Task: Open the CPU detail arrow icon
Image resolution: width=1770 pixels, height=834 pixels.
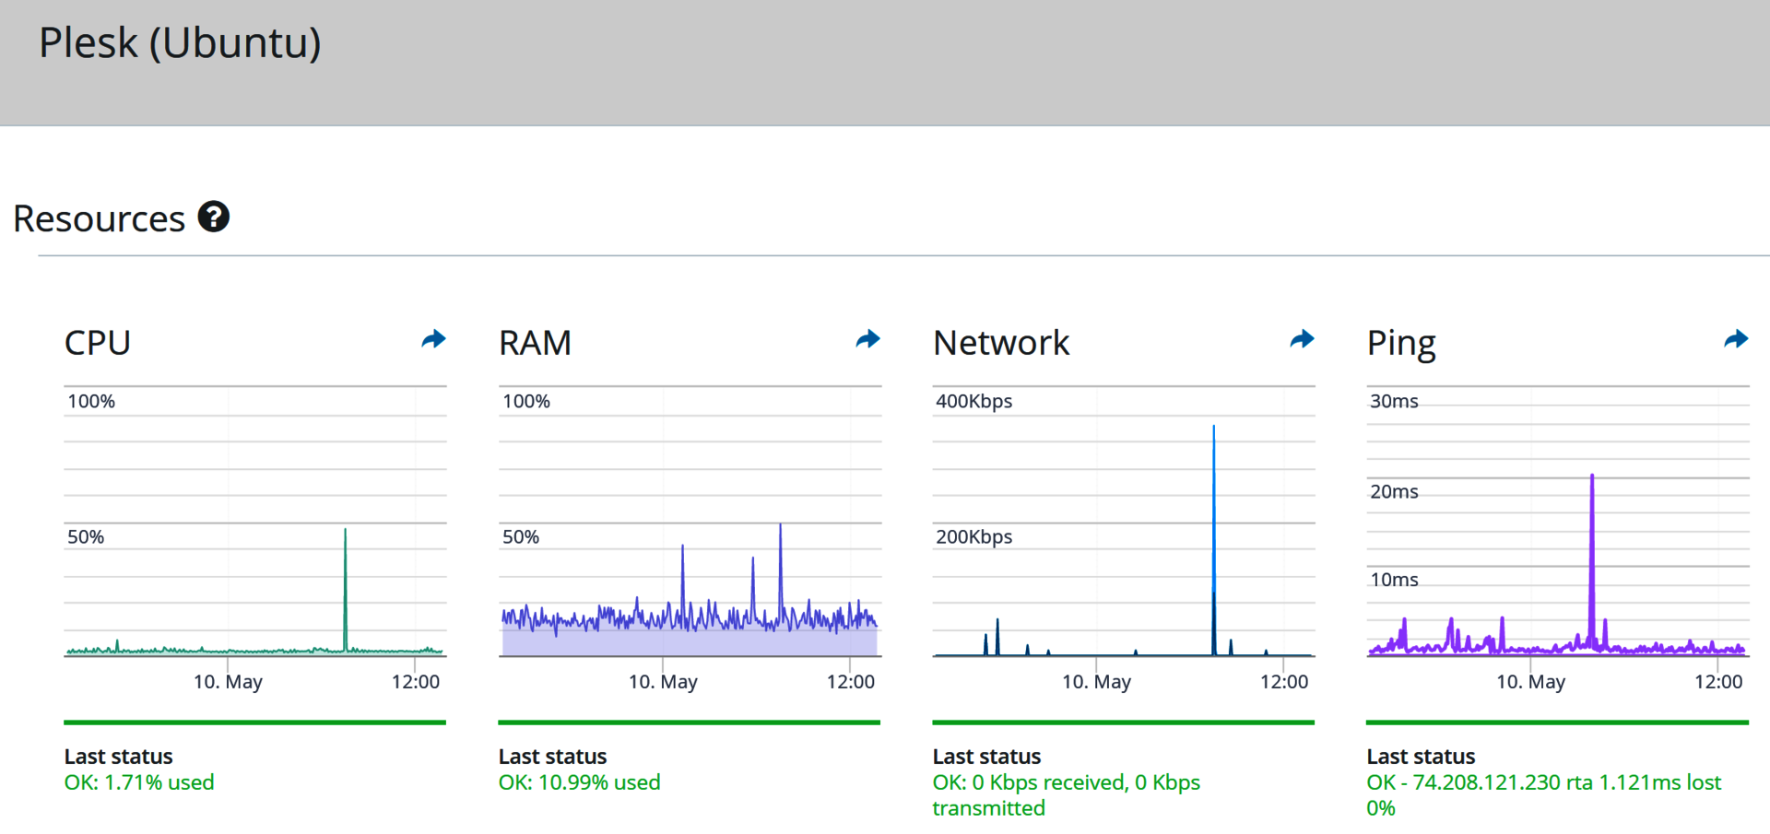Action: point(433,340)
